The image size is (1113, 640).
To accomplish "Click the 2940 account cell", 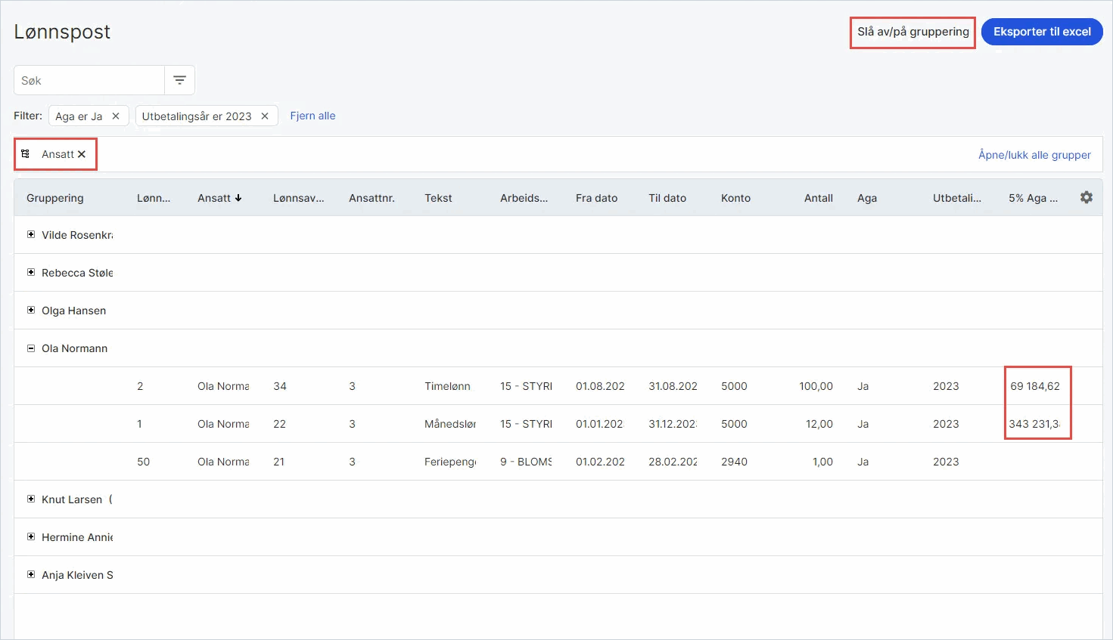I will coord(734,462).
